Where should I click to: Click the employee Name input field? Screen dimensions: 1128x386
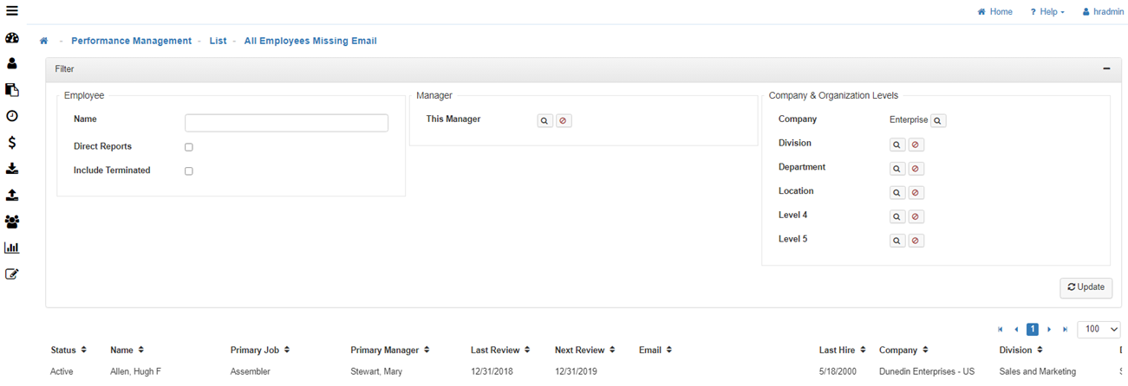coord(286,123)
